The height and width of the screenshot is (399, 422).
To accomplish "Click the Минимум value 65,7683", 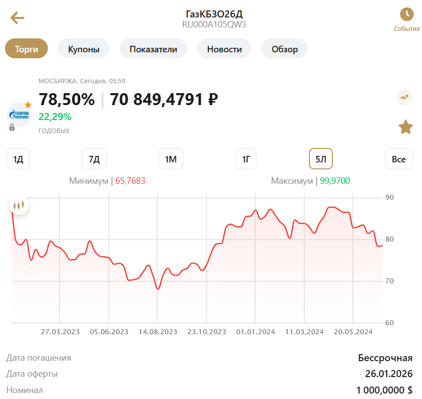I will pos(130,181).
